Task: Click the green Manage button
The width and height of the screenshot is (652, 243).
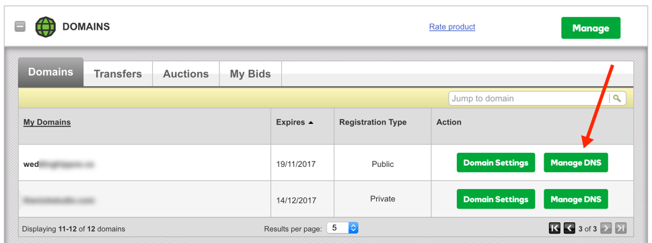Action: click(591, 28)
